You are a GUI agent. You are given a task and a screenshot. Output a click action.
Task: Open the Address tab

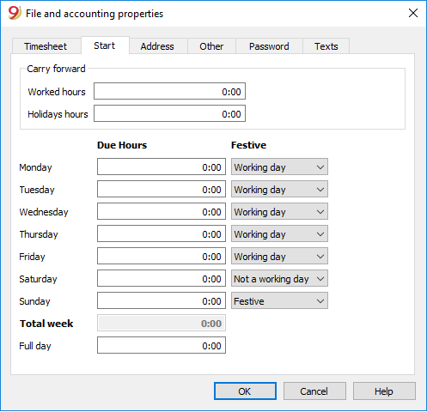coord(157,46)
